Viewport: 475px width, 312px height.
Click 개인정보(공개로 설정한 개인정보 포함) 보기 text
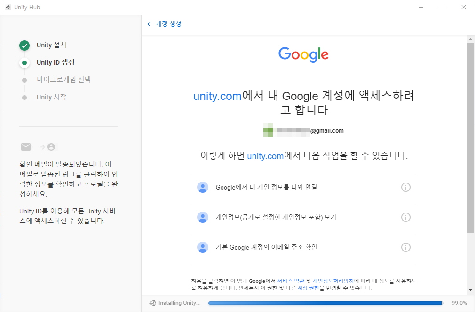(276, 217)
